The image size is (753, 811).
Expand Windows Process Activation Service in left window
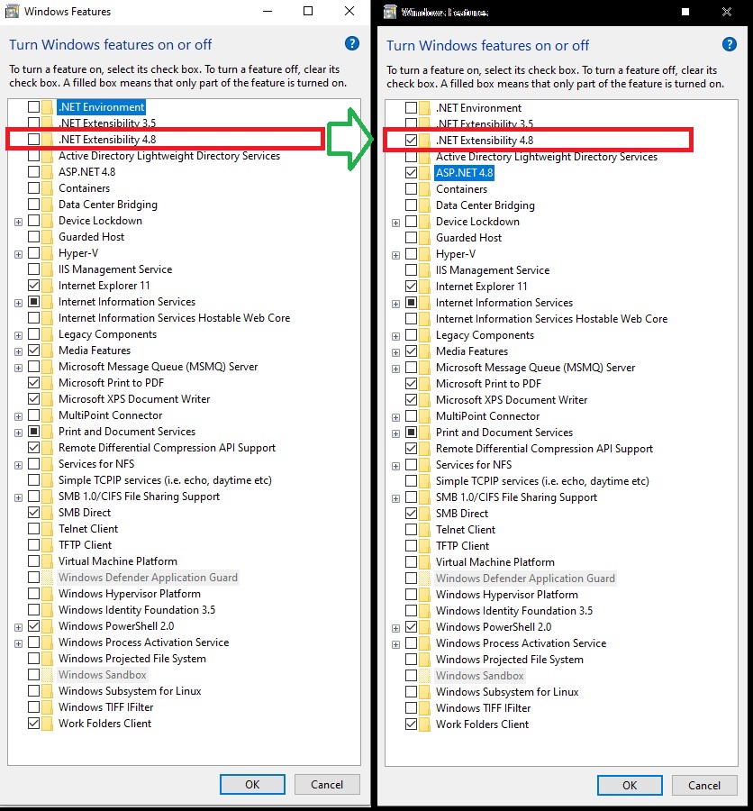[19, 644]
